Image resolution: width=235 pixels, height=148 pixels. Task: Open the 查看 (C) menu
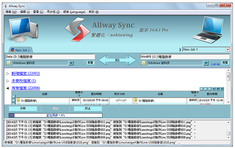click(x=38, y=12)
